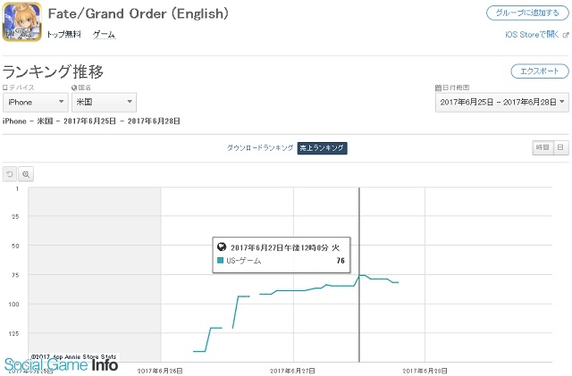Click the US-ゲーム teal color swatch
The height and width of the screenshot is (376, 572).
click(x=220, y=261)
